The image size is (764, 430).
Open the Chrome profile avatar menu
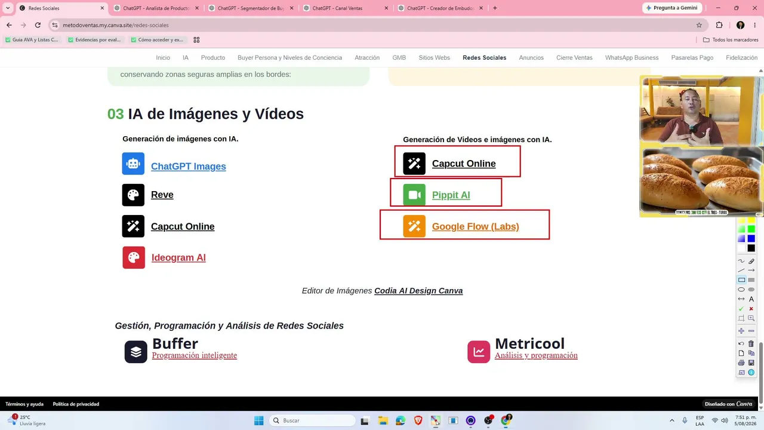(740, 25)
